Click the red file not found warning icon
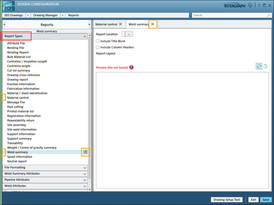274x205 pixels. pos(131,67)
